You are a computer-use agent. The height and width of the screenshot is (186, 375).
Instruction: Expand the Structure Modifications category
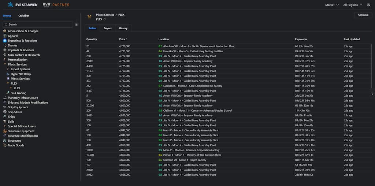[23, 136]
